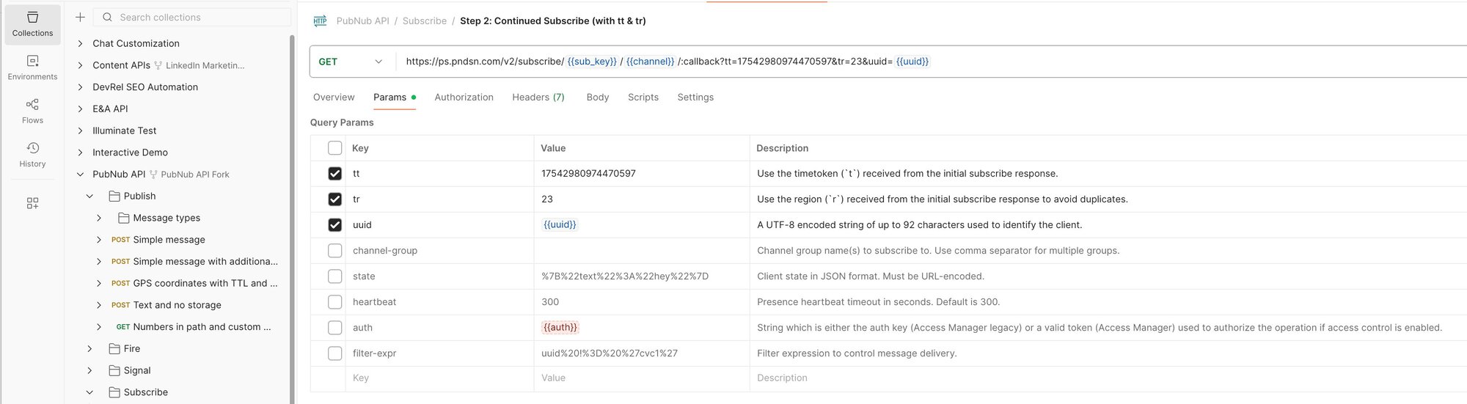Enable the channel-group parameter checkbox
Image resolution: width=1467 pixels, height=404 pixels.
click(334, 251)
